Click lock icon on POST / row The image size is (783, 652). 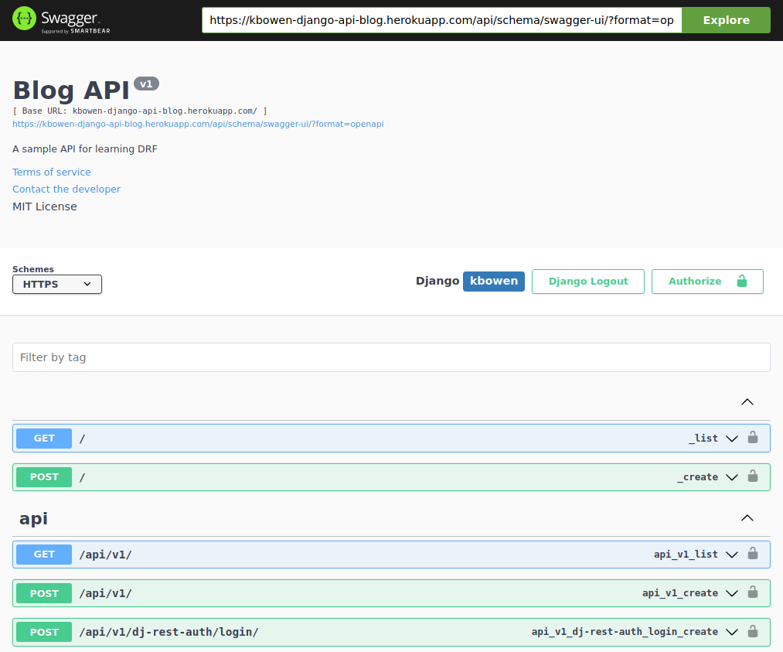click(x=753, y=476)
